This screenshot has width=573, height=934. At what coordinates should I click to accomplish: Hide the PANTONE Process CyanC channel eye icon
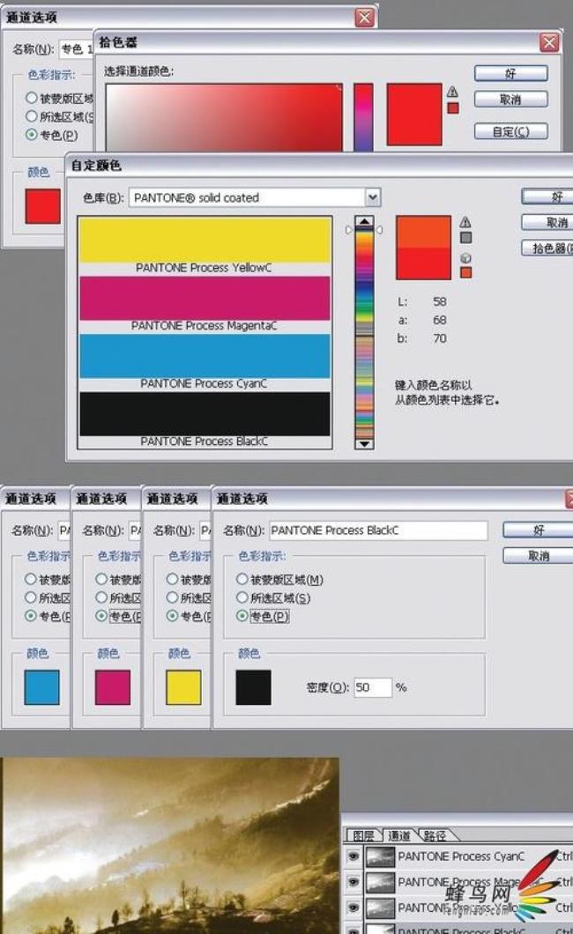click(353, 856)
